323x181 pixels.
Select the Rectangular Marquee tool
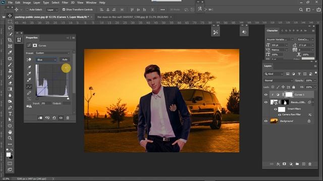(10, 22)
